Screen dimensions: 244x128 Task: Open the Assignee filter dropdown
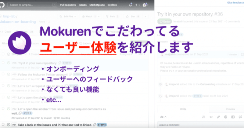126,54
